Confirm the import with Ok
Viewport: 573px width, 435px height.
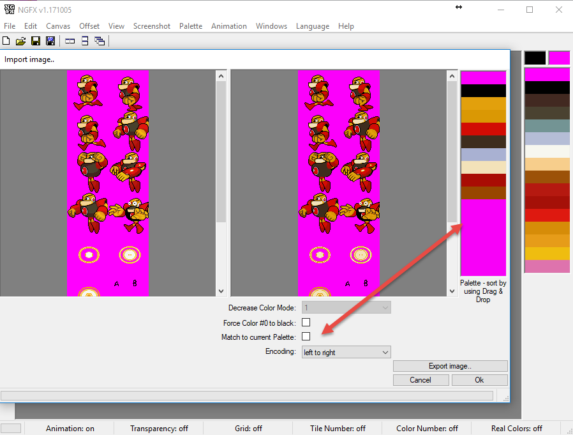[479, 380]
